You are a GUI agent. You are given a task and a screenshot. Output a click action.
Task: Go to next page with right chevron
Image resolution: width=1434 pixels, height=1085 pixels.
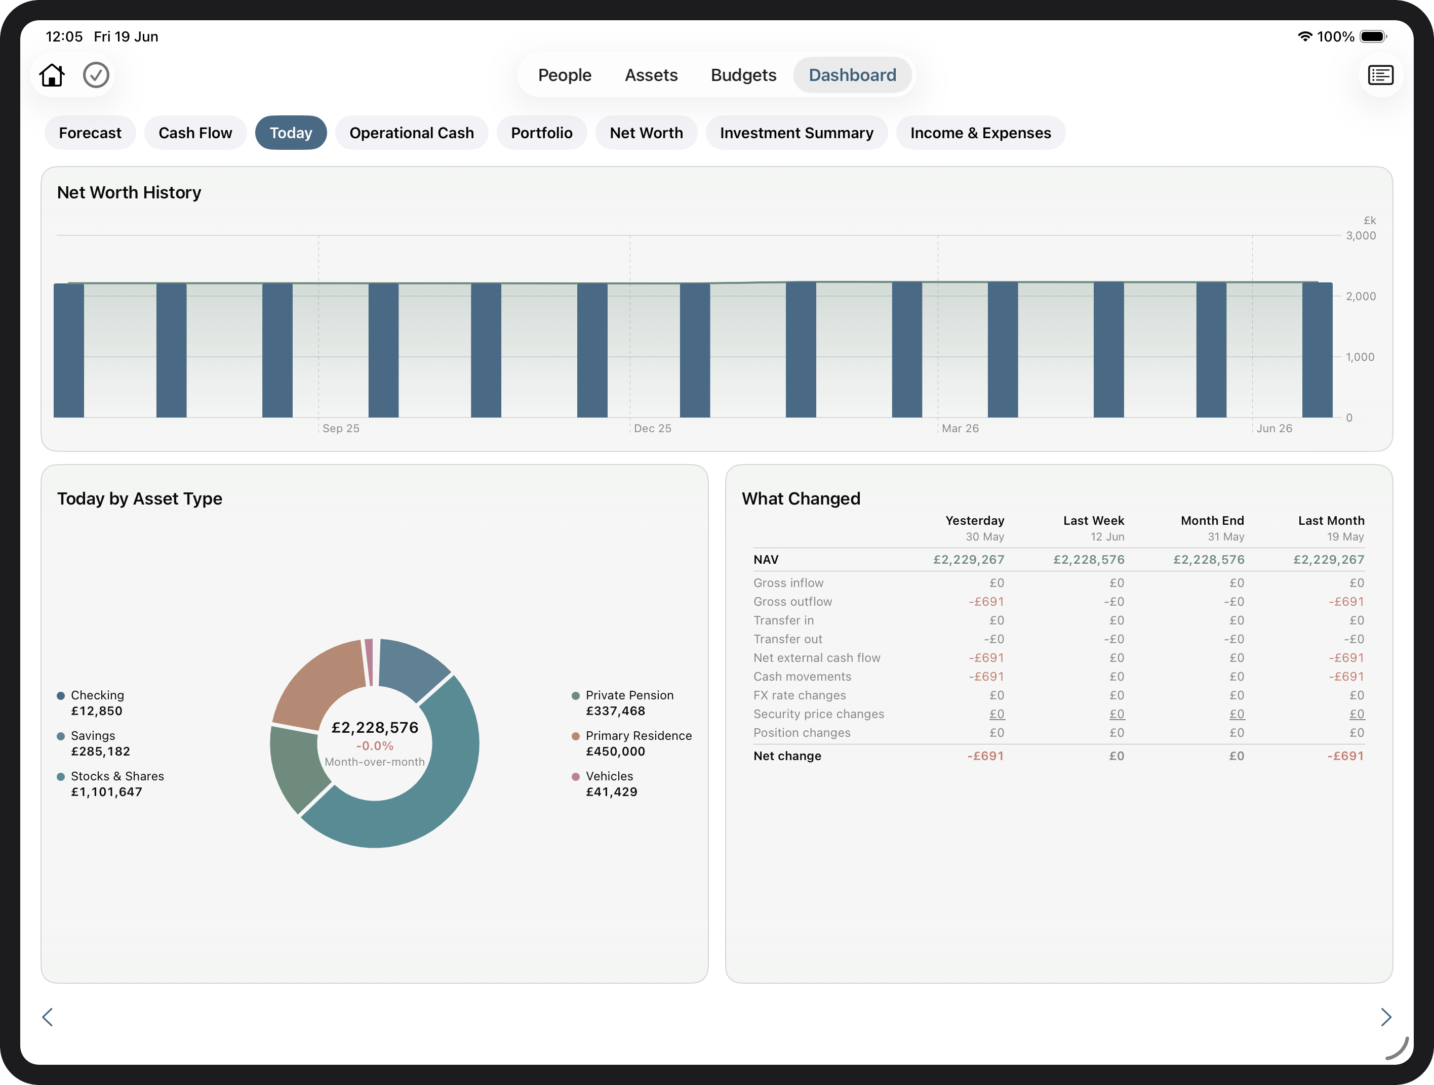(x=1386, y=1017)
